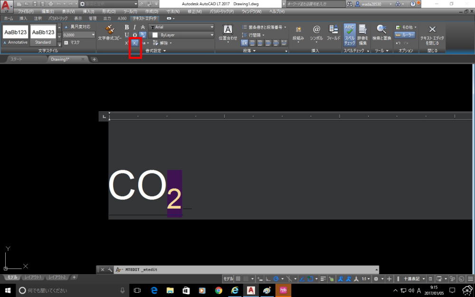
Task: Switch to the ホーム ribbon tab
Action: pos(9,18)
